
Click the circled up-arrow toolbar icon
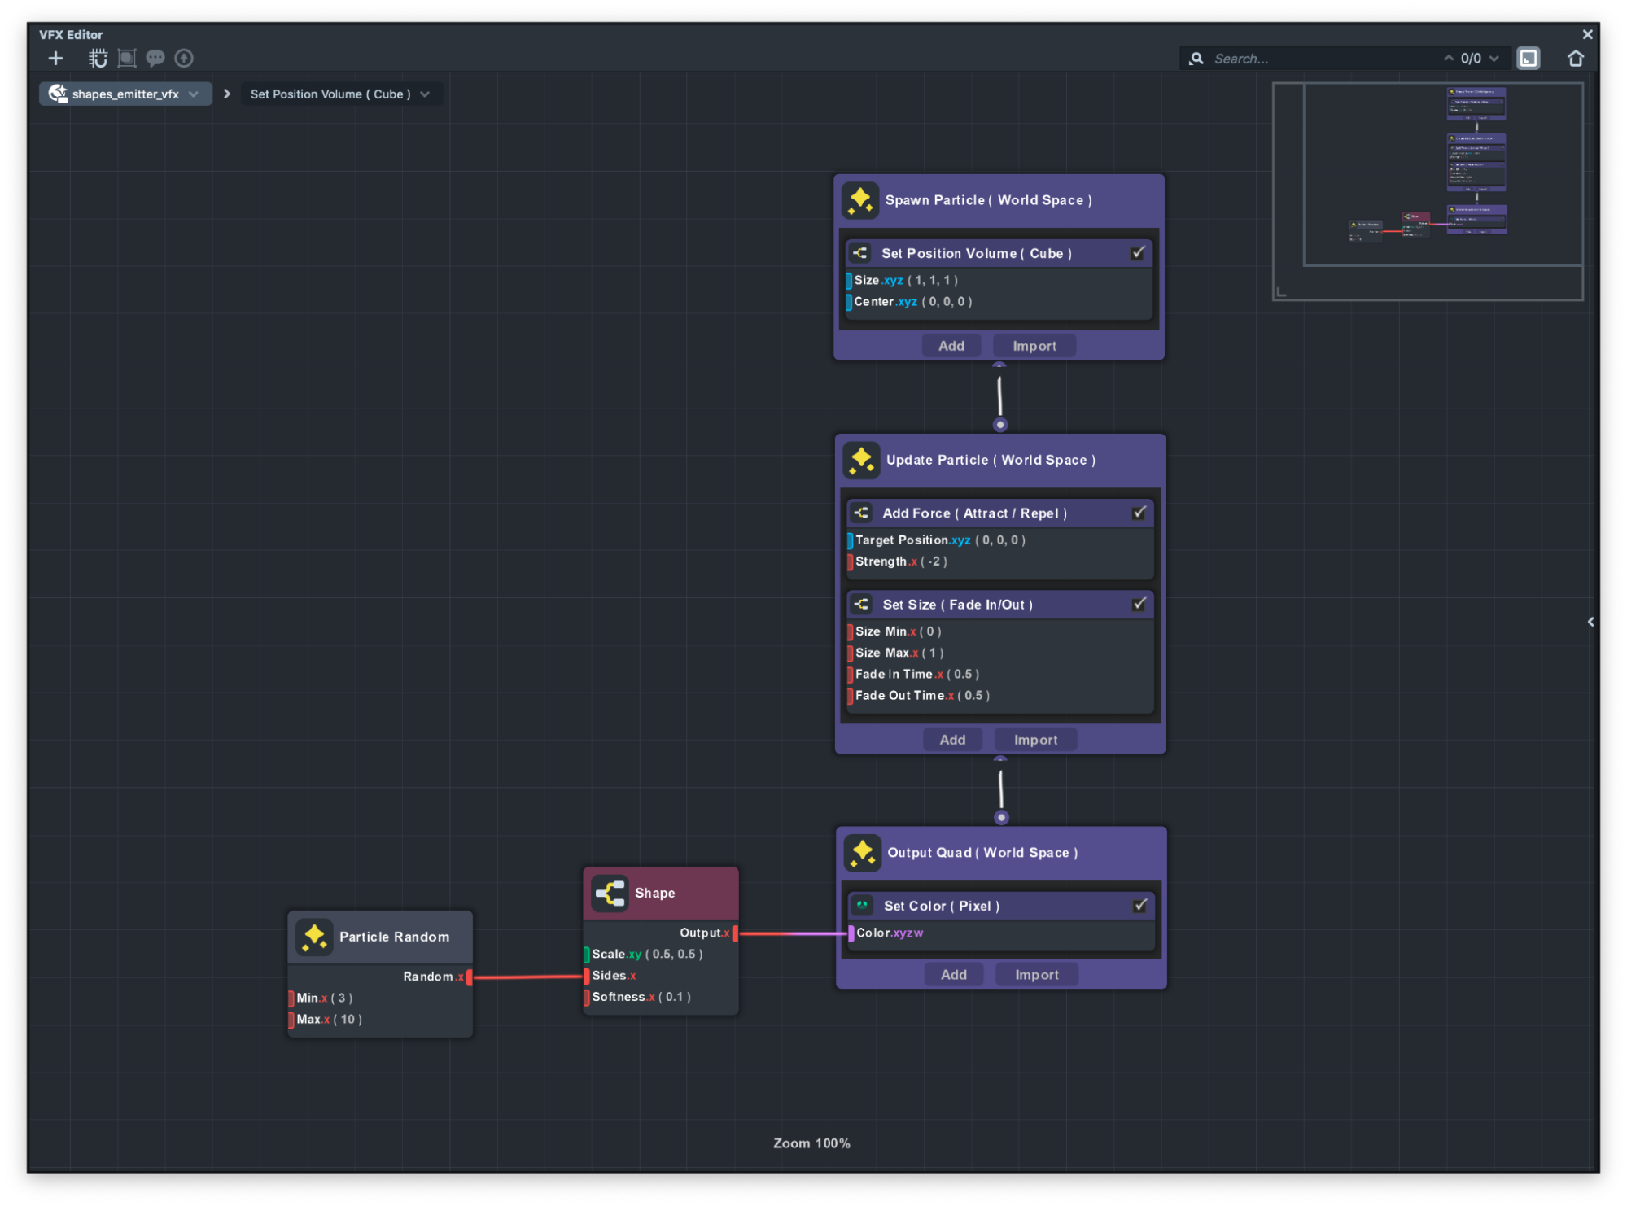pos(184,58)
